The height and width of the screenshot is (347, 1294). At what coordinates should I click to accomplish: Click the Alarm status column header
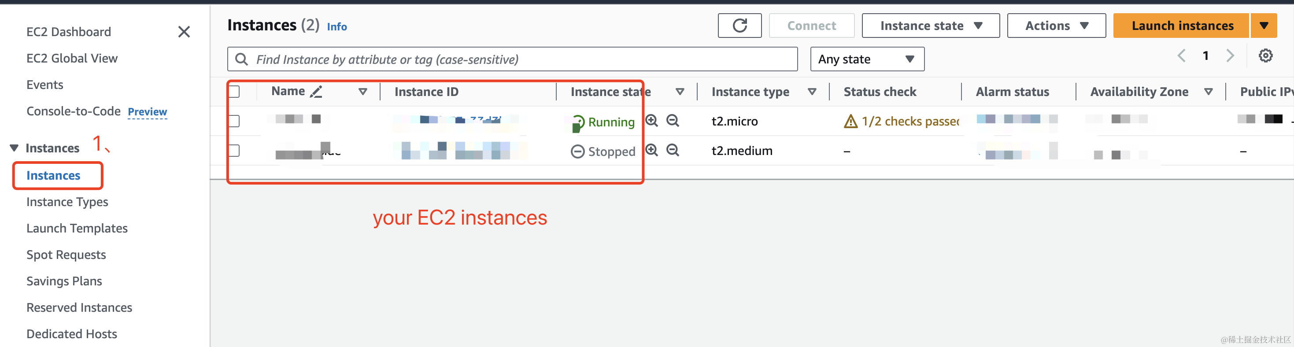(x=1012, y=92)
